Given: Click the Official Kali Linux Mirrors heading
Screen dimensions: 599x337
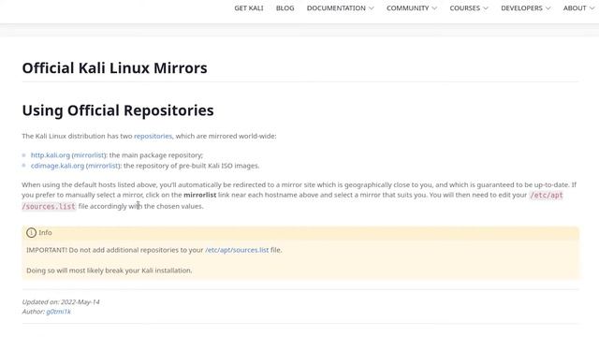Looking at the screenshot, I should tap(114, 68).
